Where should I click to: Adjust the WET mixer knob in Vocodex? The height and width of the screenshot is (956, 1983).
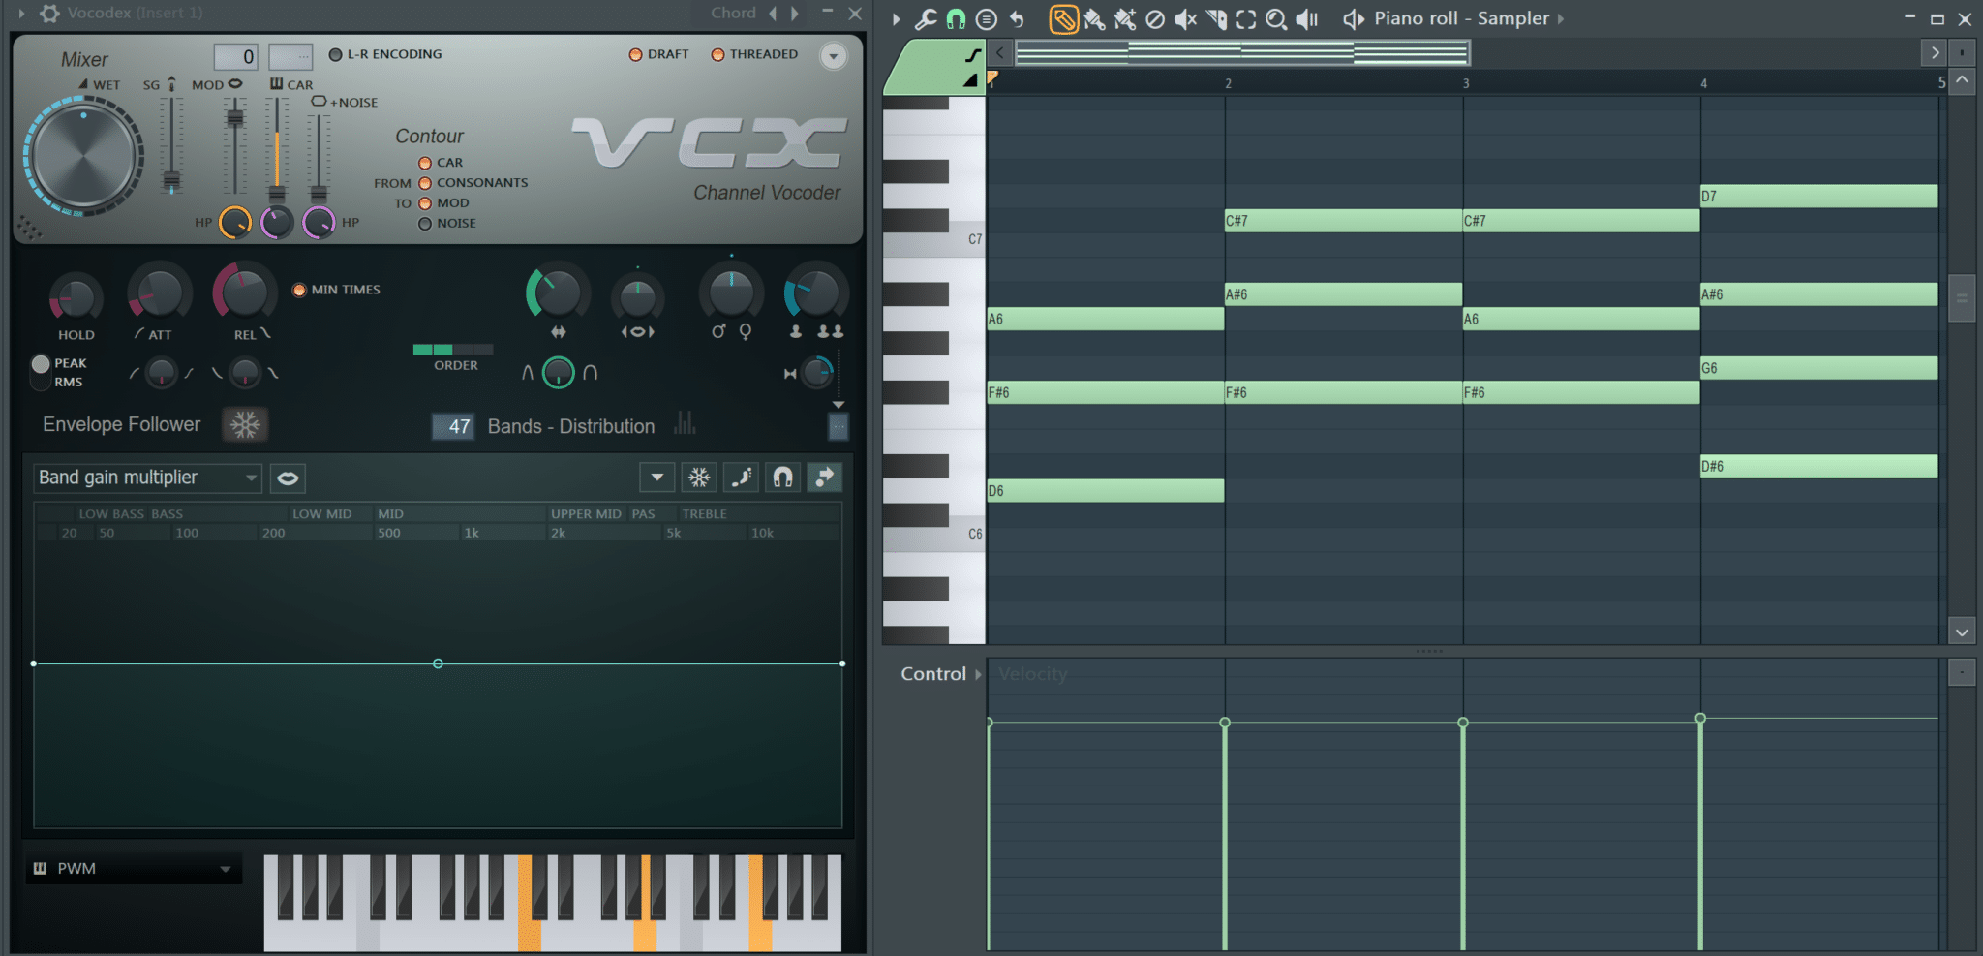click(x=83, y=155)
